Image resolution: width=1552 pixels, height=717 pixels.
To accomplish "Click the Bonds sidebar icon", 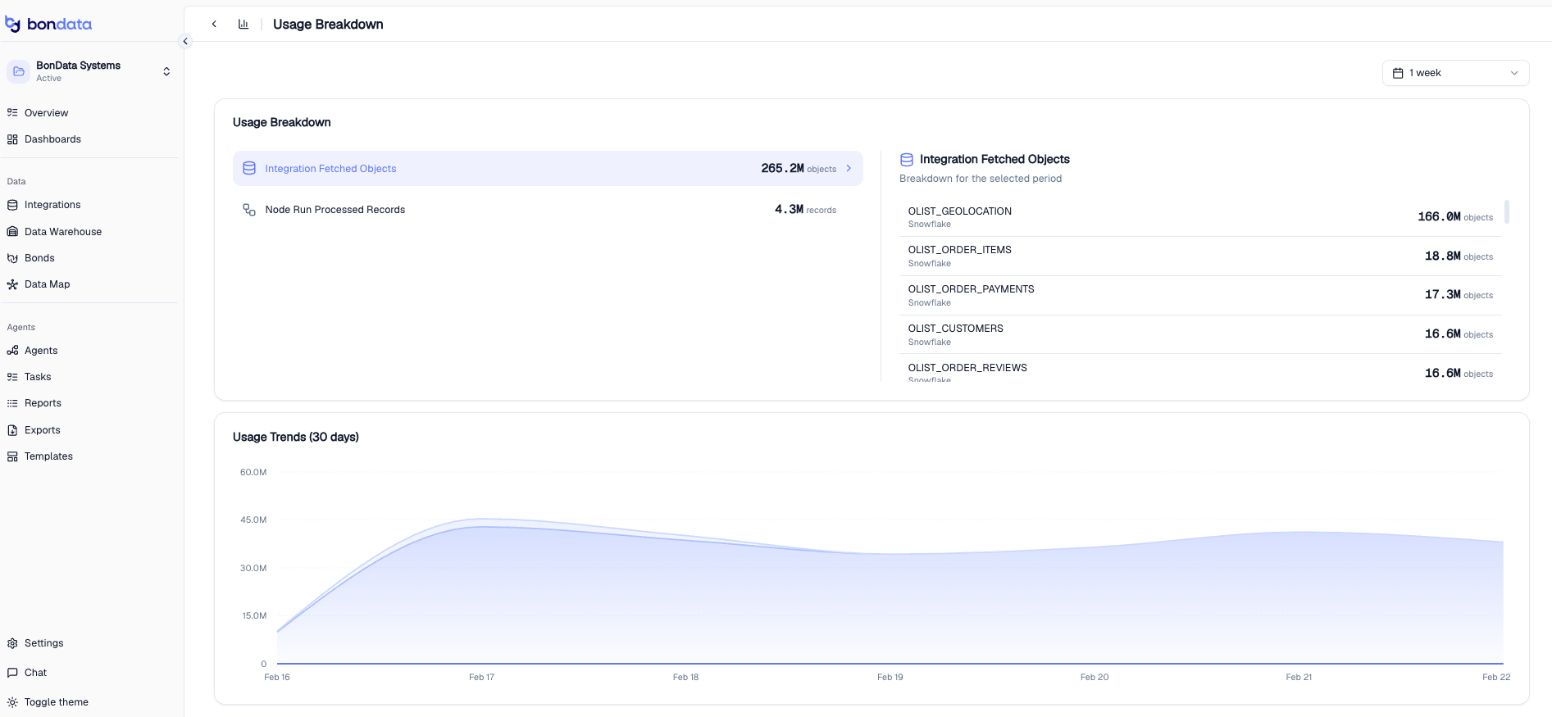I will (x=12, y=258).
